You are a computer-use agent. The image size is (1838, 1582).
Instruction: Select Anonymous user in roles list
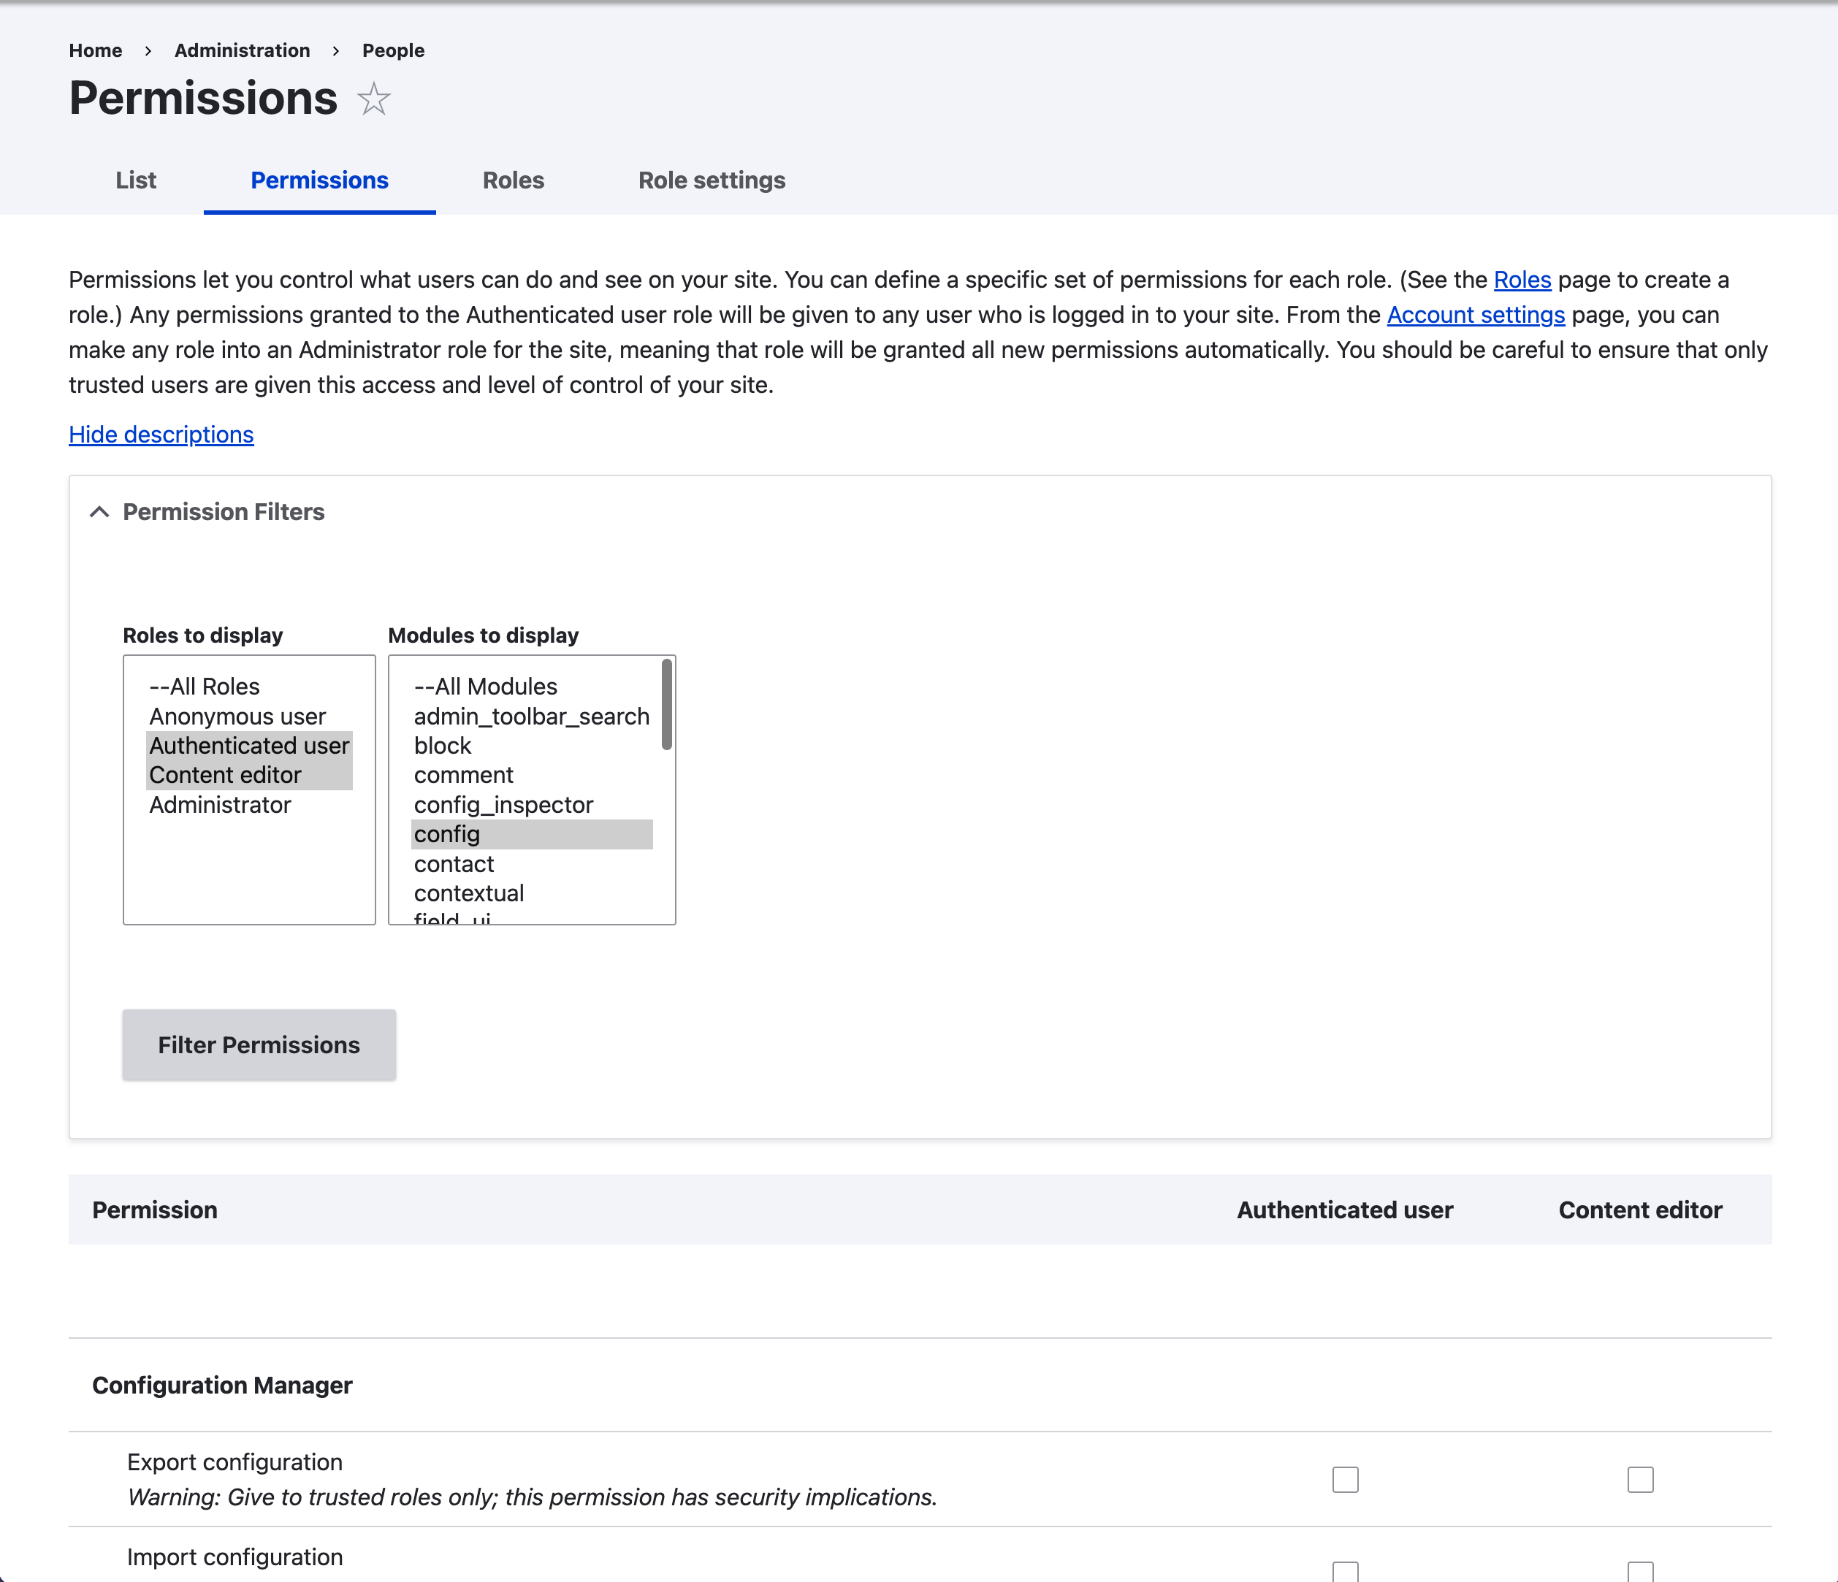pos(237,717)
